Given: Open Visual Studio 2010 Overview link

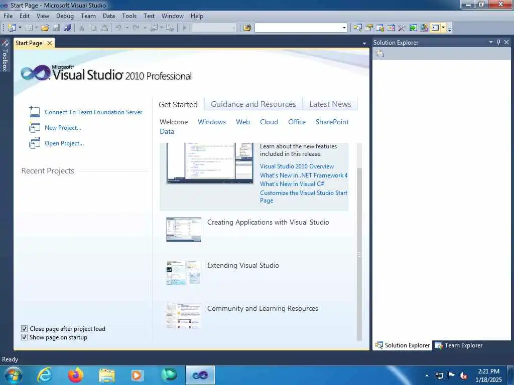Looking at the screenshot, I should tap(297, 166).
